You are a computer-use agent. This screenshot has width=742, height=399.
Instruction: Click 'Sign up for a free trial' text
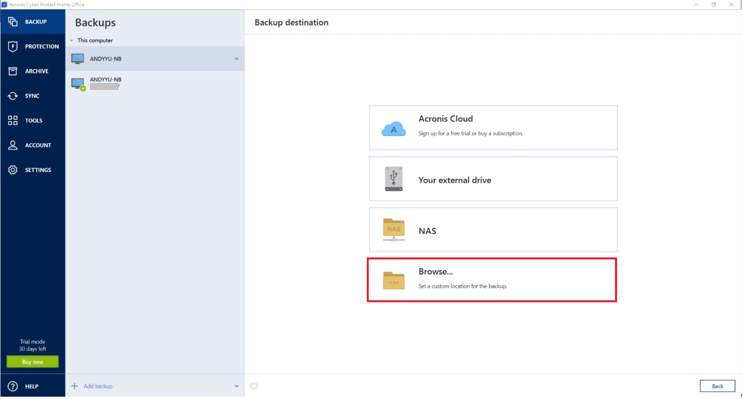coord(470,133)
